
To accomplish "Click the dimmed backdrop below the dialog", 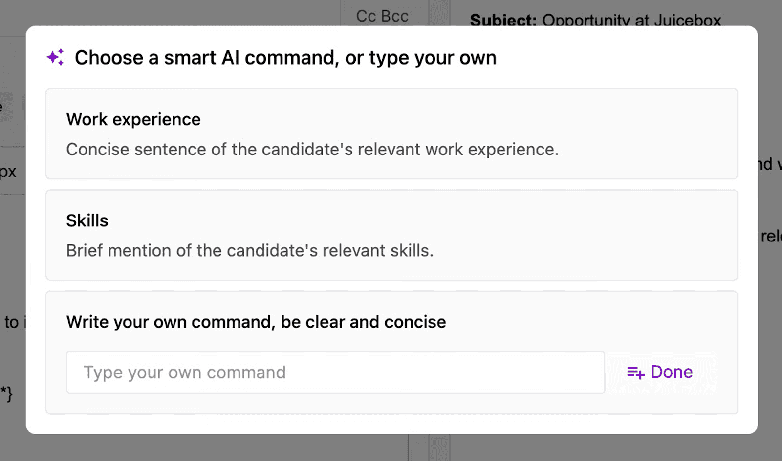I will 195,448.
